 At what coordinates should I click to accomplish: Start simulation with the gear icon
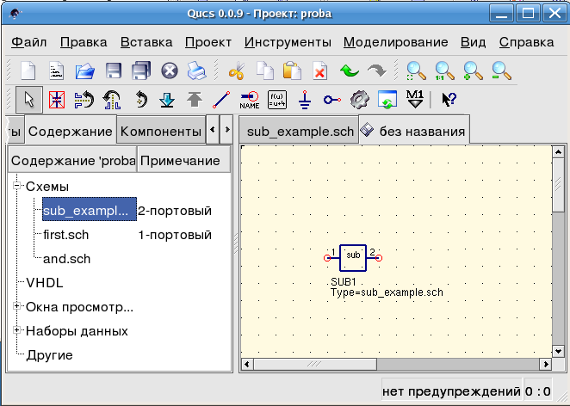[360, 100]
